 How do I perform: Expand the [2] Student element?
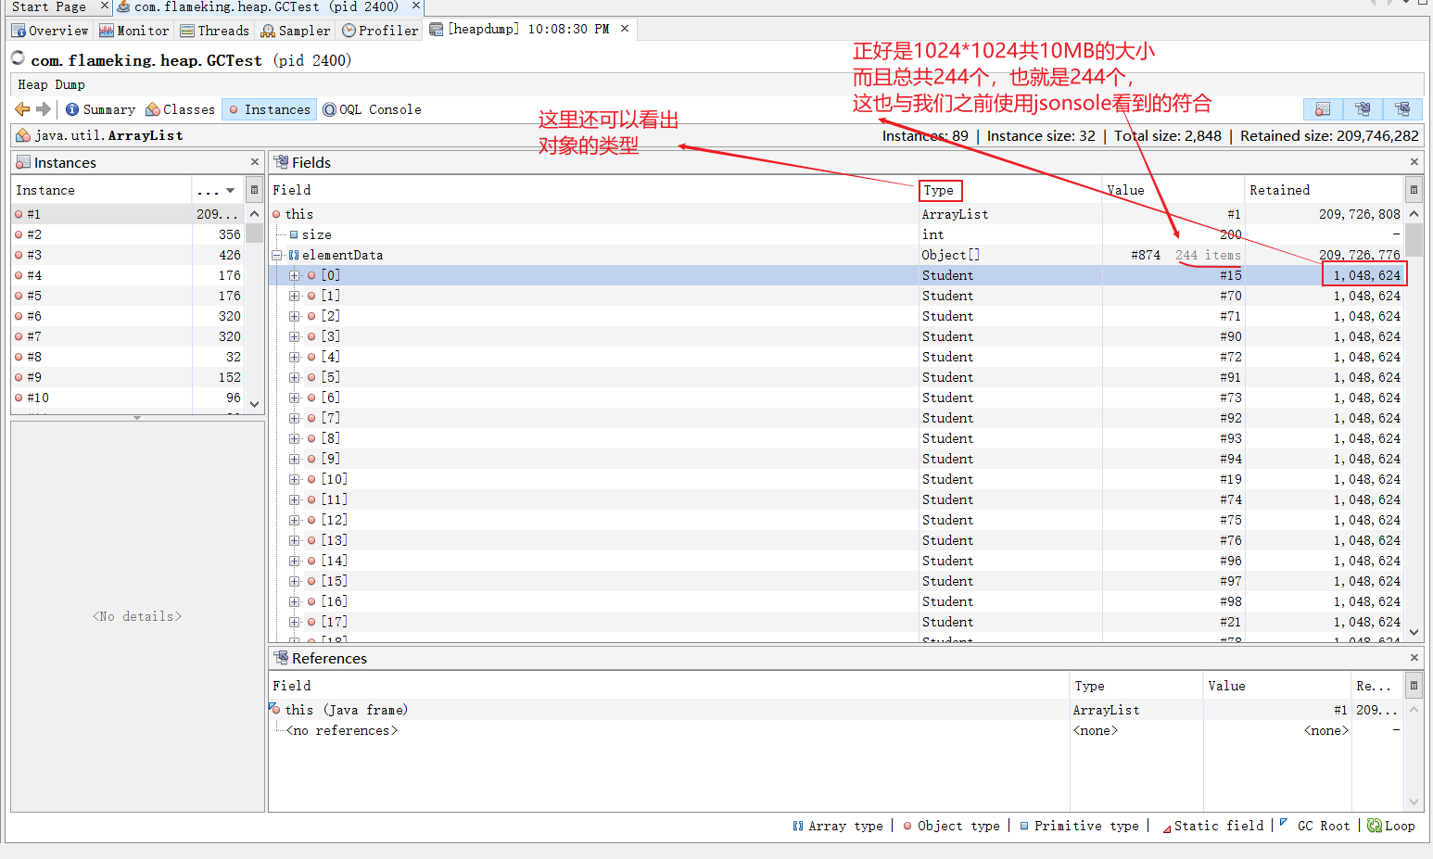(294, 316)
